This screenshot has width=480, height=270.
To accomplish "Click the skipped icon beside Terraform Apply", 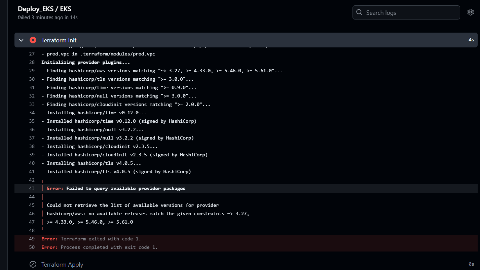I will click(33, 264).
